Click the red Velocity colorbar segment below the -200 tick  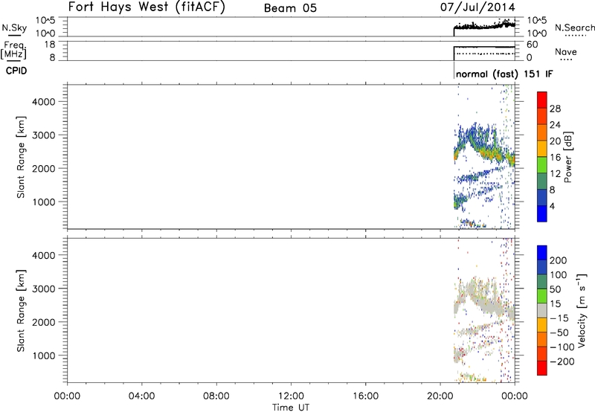(x=542, y=368)
